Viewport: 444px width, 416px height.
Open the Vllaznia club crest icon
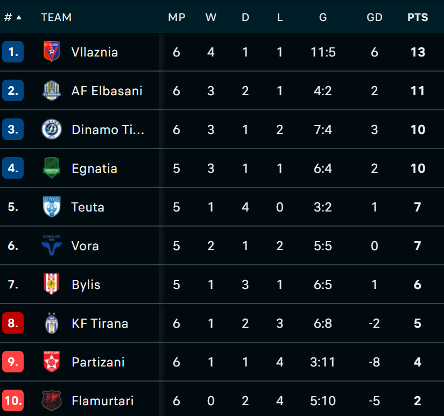point(52,52)
